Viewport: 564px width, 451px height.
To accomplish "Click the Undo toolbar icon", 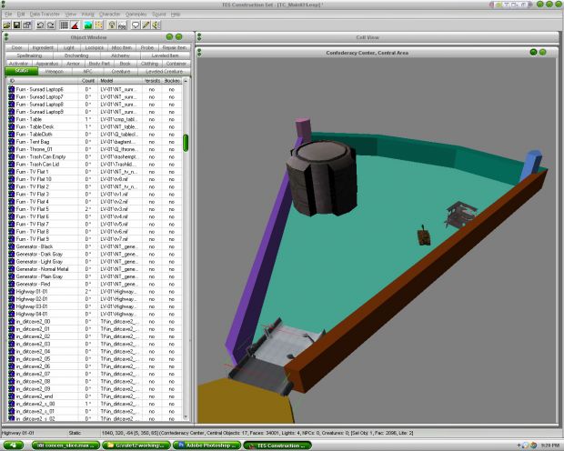I will [x=40, y=25].
